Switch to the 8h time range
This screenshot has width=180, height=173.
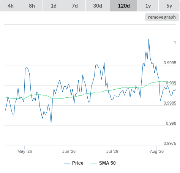coord(32,6)
